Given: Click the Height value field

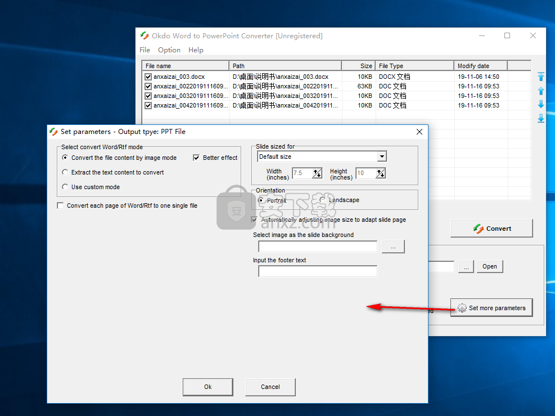Looking at the screenshot, I should (366, 173).
